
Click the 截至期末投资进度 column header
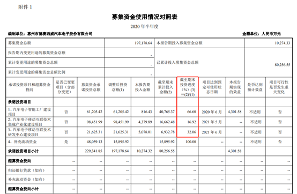click(188, 87)
